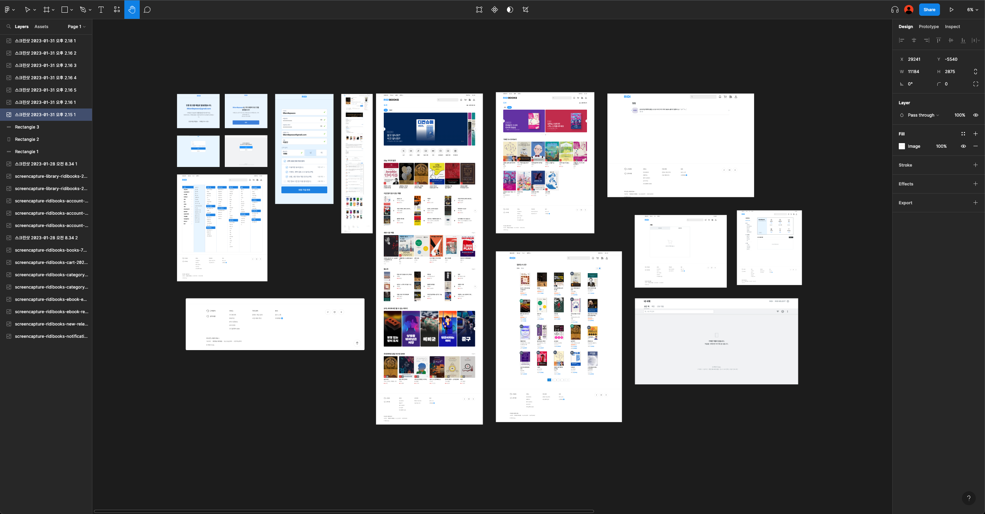Screen dimensions: 985x514
Task: Toggle independent corners option
Action: tap(976, 84)
